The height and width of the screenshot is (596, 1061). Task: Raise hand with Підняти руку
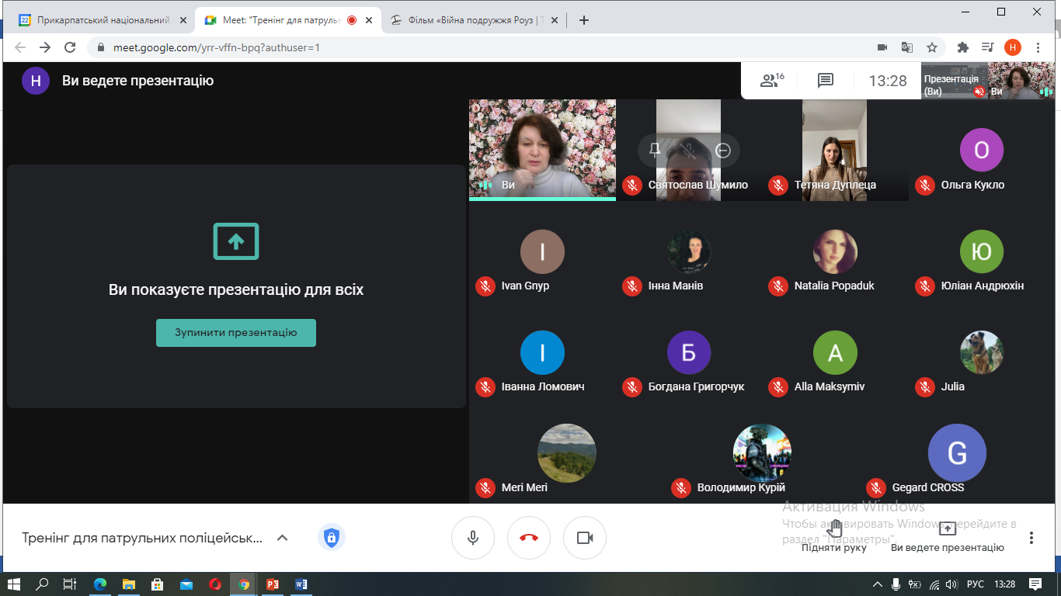(x=834, y=537)
